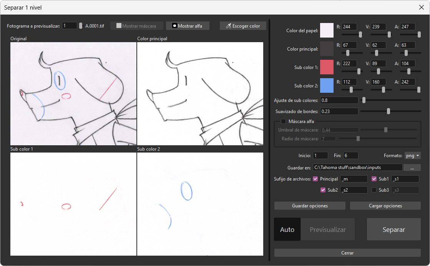The width and height of the screenshot is (430, 266).
Task: Click the Color principal V value 62
Action: coord(379,45)
